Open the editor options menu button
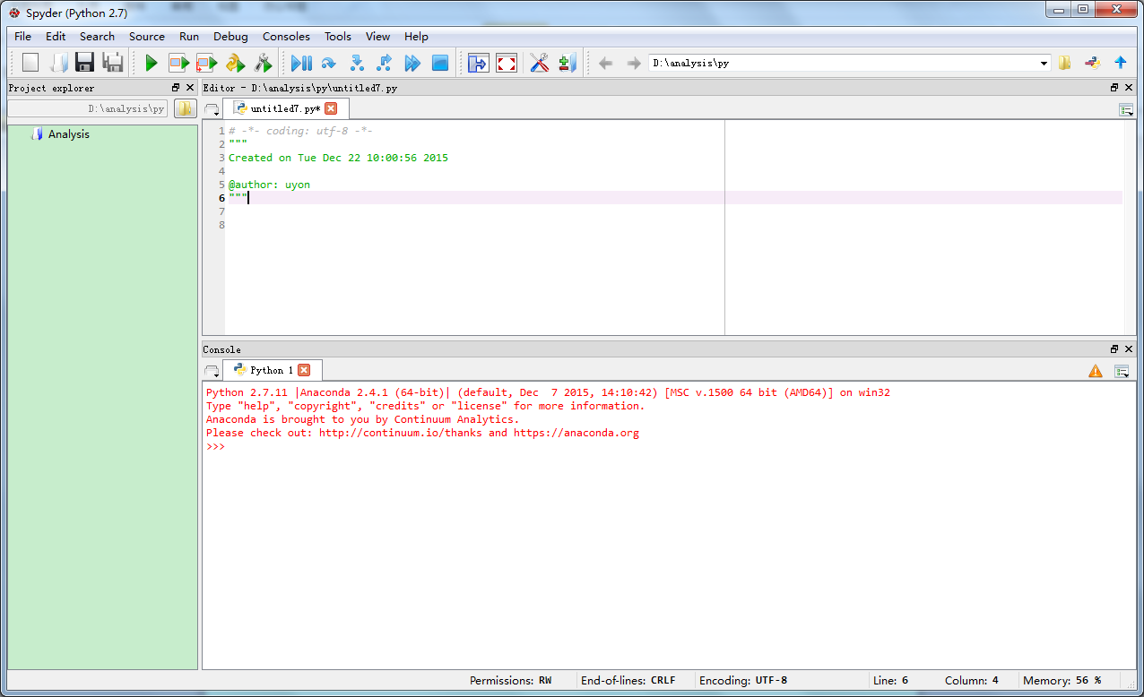1144x697 pixels. click(1126, 109)
